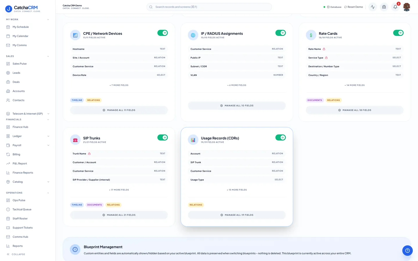Viewport: 418px width, 261px height.
Task: Click the CatchaCRM logo
Action: point(23,9)
